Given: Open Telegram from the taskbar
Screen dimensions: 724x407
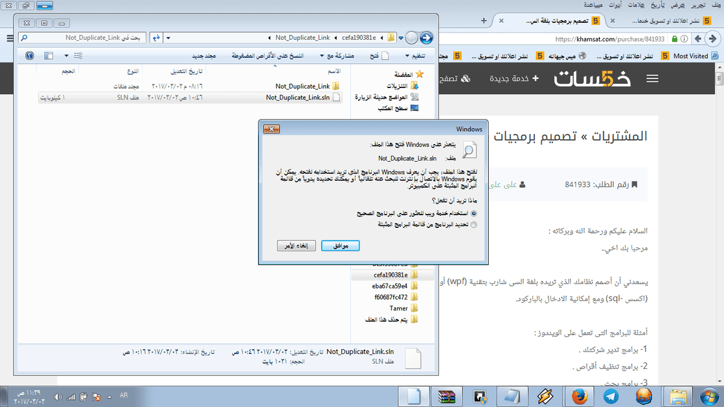Looking at the screenshot, I should [611, 396].
